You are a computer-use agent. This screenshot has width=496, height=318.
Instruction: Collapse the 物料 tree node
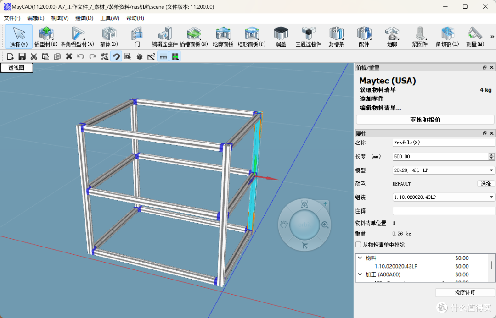[x=360, y=258]
